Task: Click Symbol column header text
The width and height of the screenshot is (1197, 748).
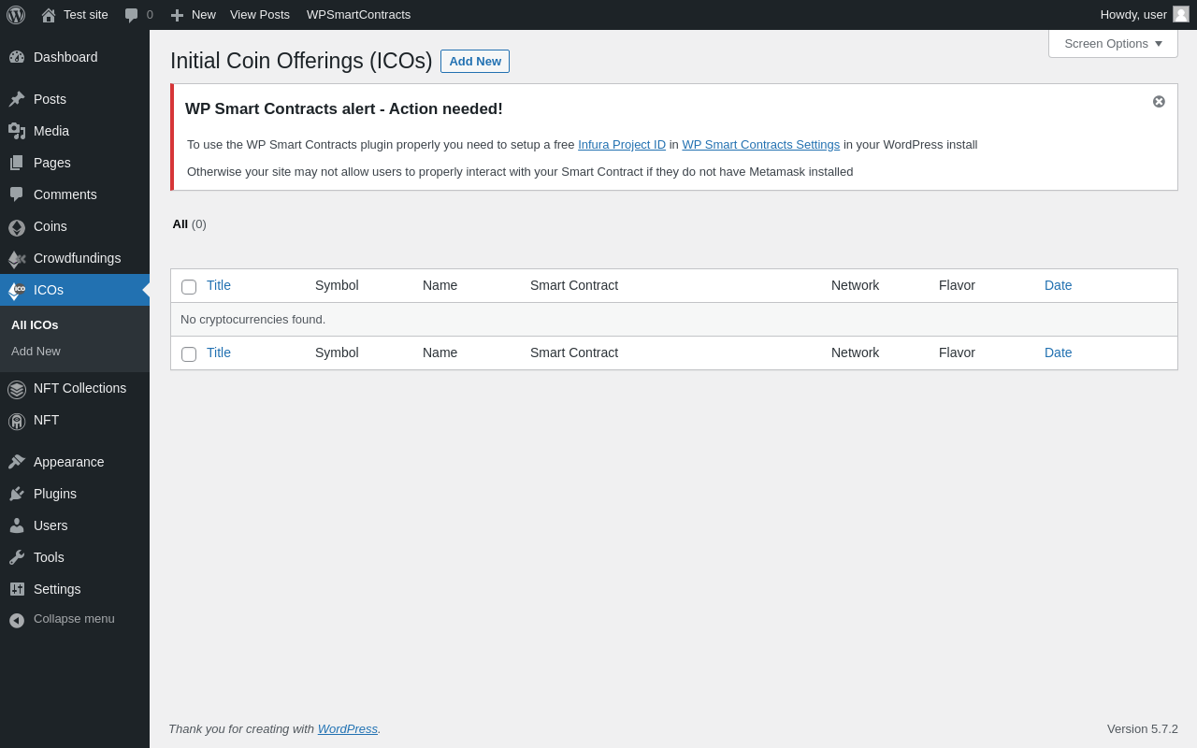Action: click(x=337, y=285)
